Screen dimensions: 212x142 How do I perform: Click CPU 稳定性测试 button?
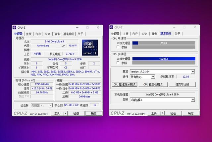pos(153,84)
